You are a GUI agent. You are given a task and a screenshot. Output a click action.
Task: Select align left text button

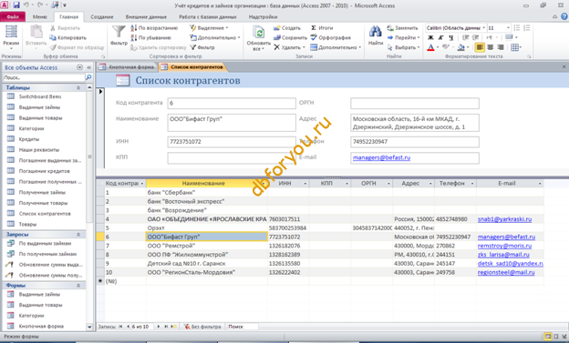click(480, 47)
